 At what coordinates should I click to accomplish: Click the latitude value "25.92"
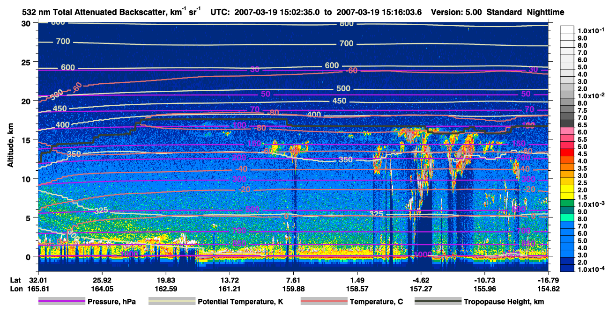(x=102, y=280)
